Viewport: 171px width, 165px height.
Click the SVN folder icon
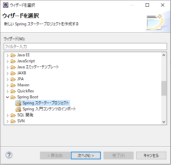point(13,121)
